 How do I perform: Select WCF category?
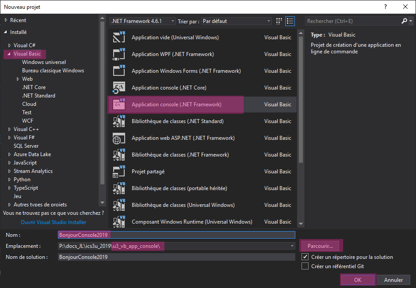[27, 121]
